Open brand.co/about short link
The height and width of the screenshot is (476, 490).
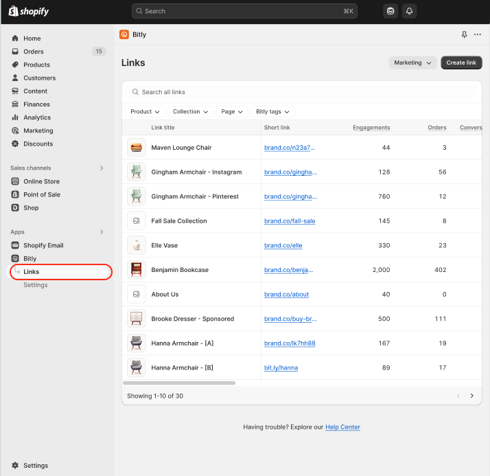click(286, 294)
